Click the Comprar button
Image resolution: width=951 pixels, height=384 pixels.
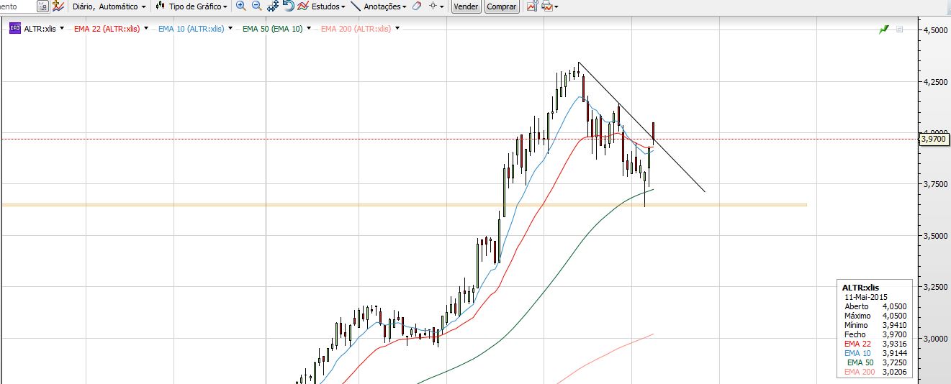(x=501, y=6)
